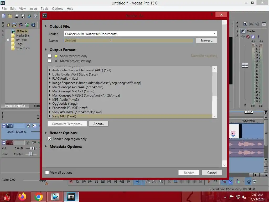Toggle Match project settings checkbox
The height and width of the screenshot is (202, 269).
(50, 61)
